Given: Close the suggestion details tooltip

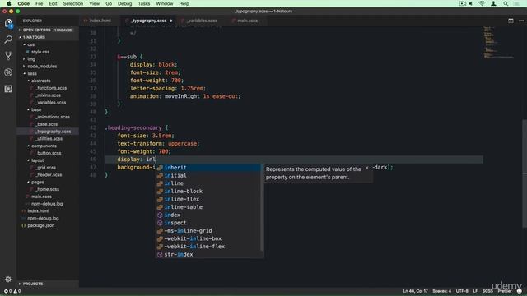Looking at the screenshot, I should (366, 168).
